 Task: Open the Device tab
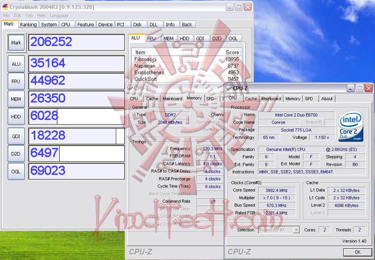[105, 25]
